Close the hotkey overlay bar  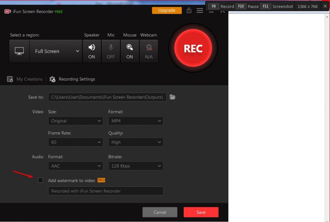coord(325,6)
